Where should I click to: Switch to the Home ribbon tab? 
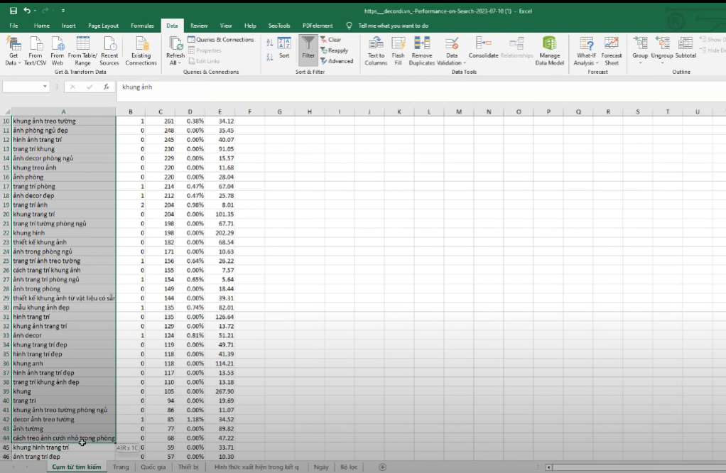[42, 26]
